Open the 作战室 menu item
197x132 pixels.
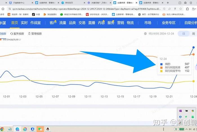[x=35, y=23]
